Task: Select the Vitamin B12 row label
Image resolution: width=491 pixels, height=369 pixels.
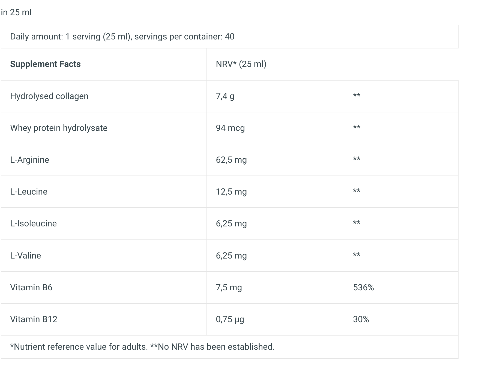Action: 34,319
